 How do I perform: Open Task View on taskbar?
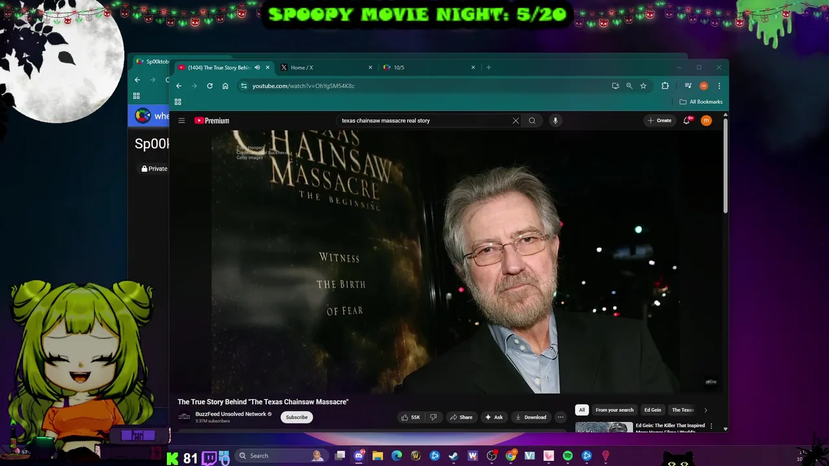(x=340, y=456)
